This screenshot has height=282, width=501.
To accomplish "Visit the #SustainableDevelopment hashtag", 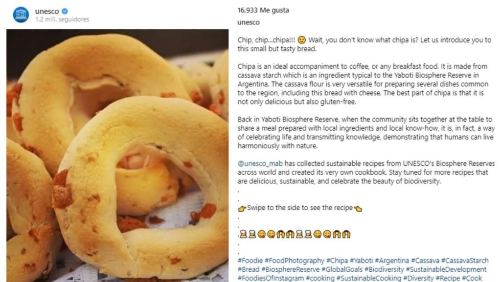I will (446, 269).
